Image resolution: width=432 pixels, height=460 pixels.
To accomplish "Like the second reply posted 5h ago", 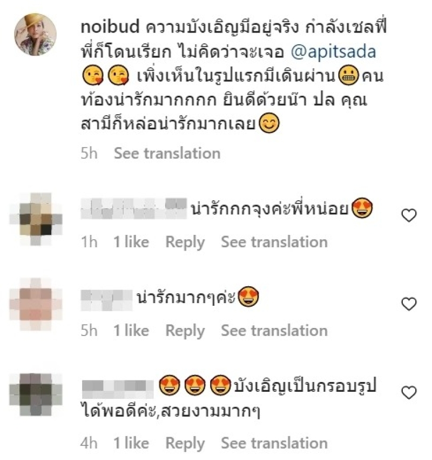I will coord(409,304).
